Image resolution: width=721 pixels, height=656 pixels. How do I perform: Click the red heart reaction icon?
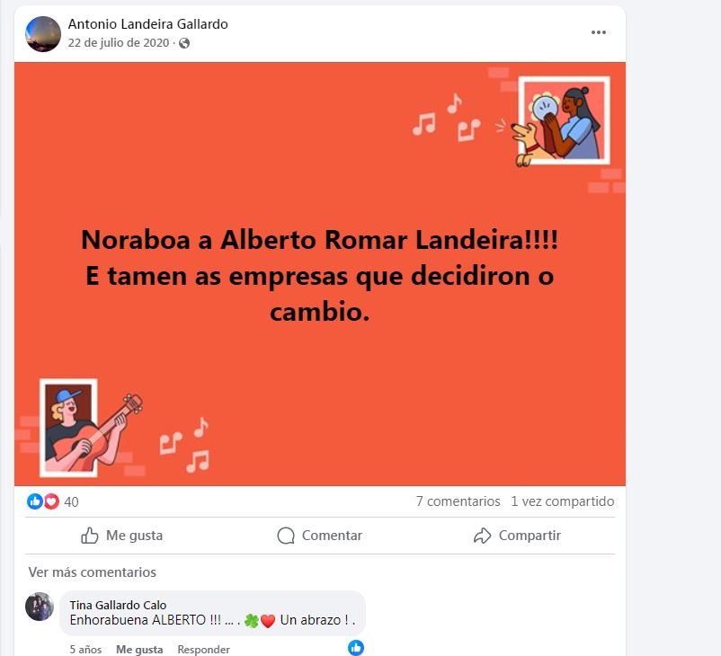pos(51,501)
